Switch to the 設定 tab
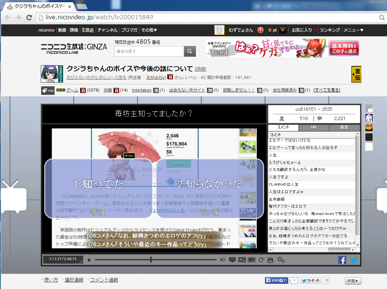This screenshot has height=289, width=387. point(344,127)
